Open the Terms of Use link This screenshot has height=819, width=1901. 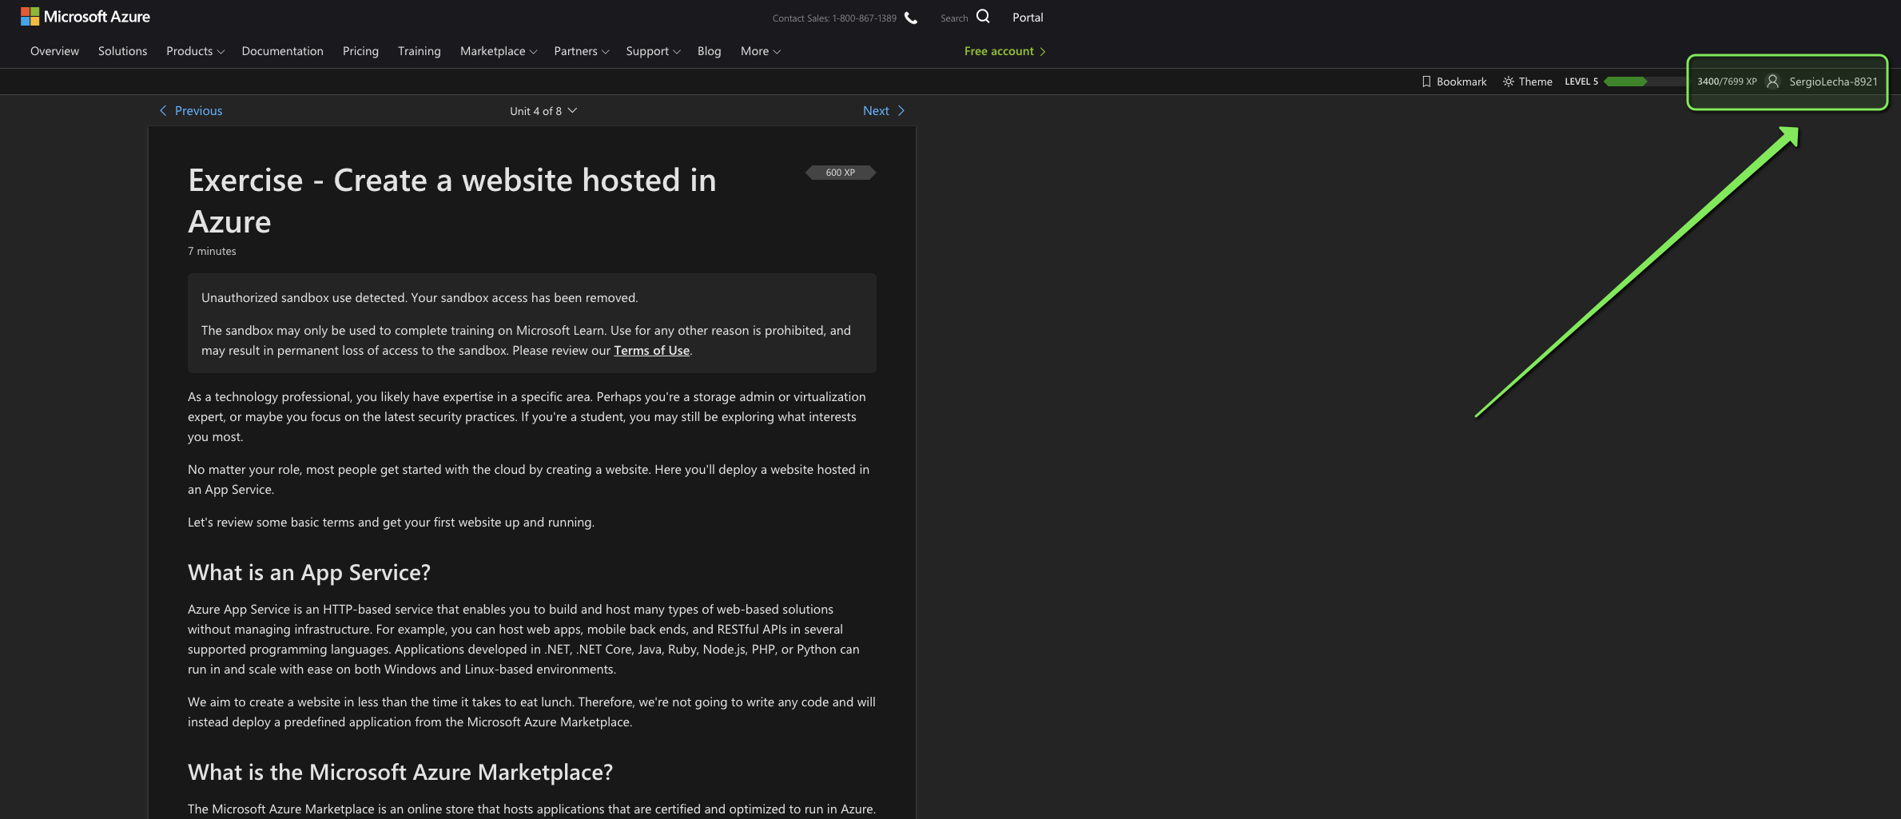click(x=651, y=350)
